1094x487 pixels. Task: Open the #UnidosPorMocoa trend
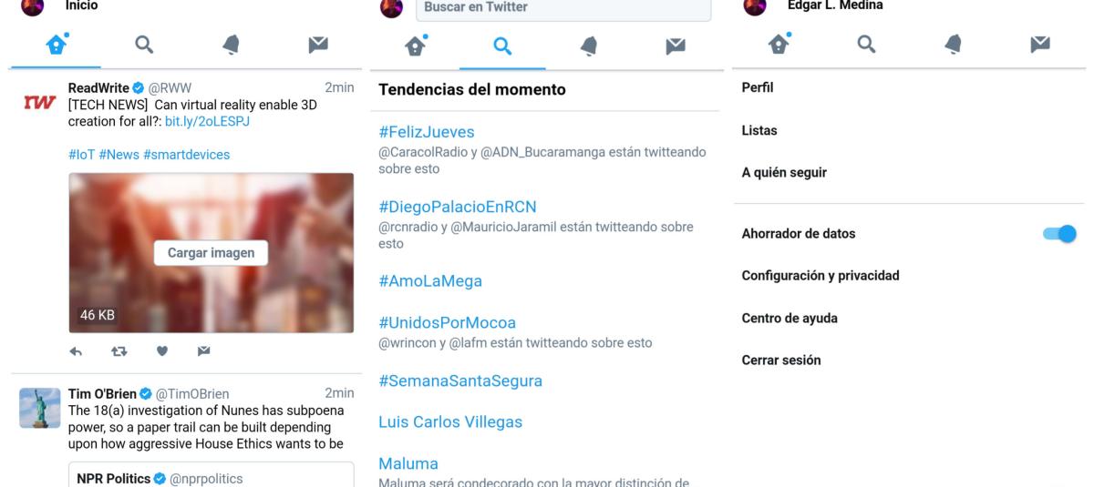(x=447, y=323)
